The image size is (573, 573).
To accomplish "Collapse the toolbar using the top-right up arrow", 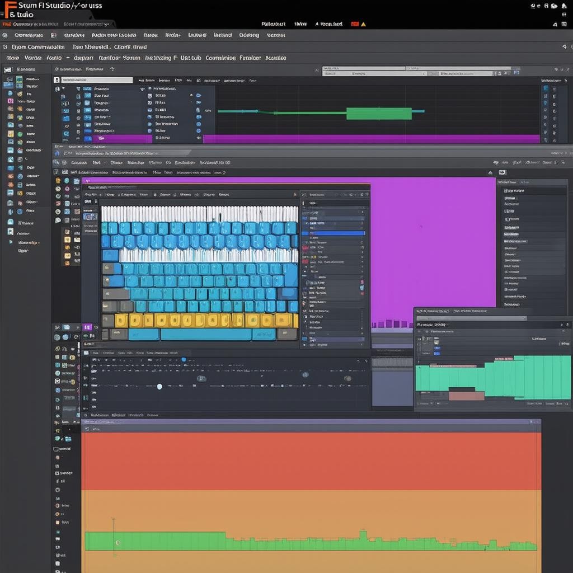I will (563, 48).
